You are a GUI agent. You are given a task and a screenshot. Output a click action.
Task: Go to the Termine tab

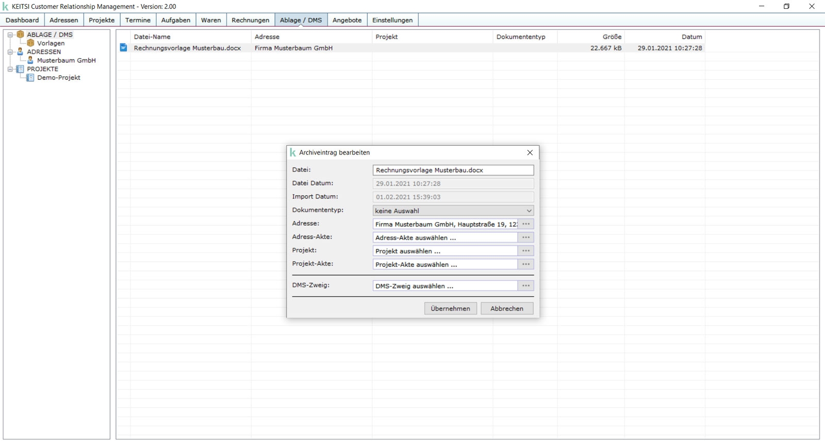tap(138, 20)
